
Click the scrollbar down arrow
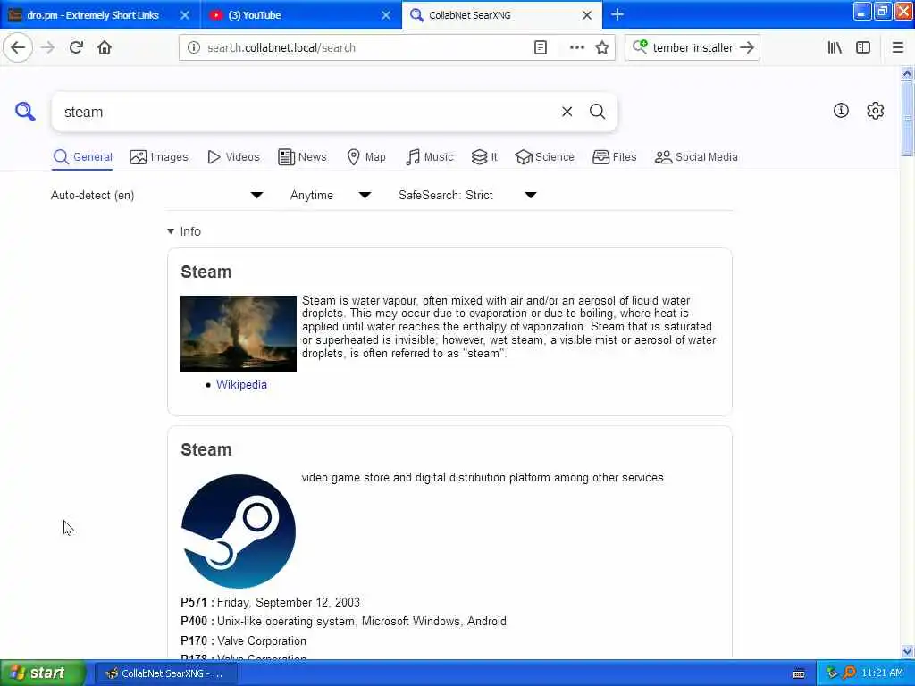click(907, 651)
